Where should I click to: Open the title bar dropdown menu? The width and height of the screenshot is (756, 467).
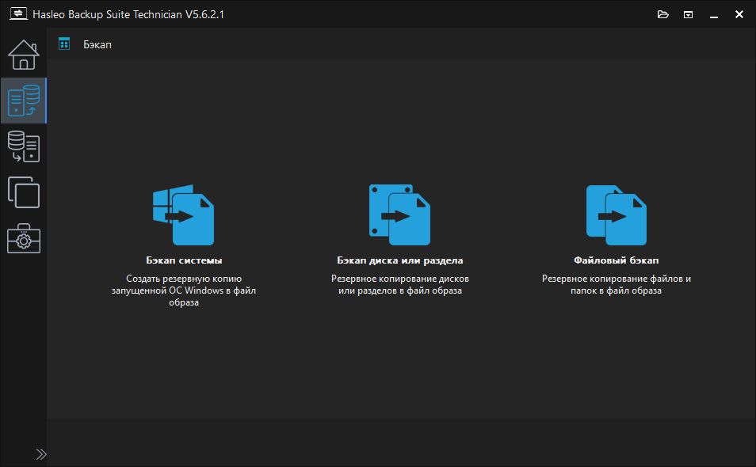[689, 14]
